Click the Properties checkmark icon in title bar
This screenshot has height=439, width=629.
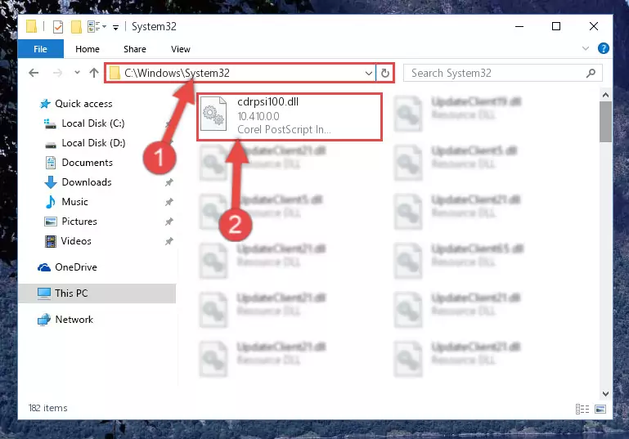58,27
